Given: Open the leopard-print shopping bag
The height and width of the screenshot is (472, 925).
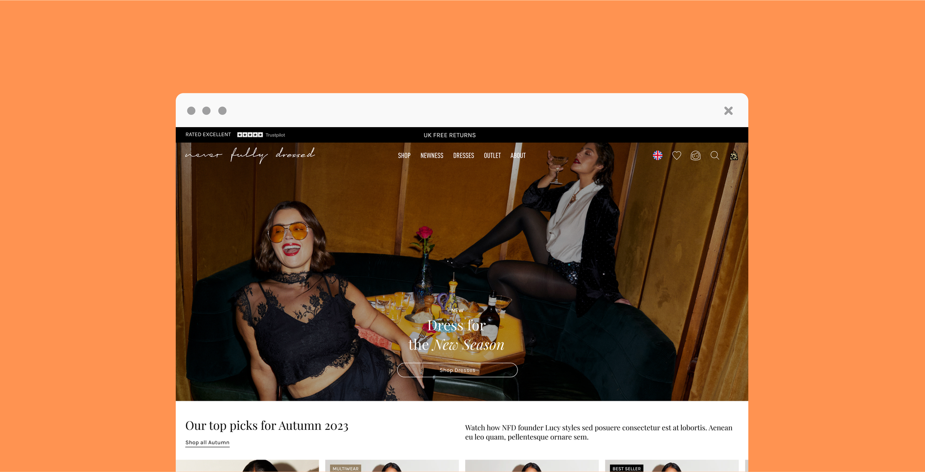Looking at the screenshot, I should pyautogui.click(x=734, y=155).
